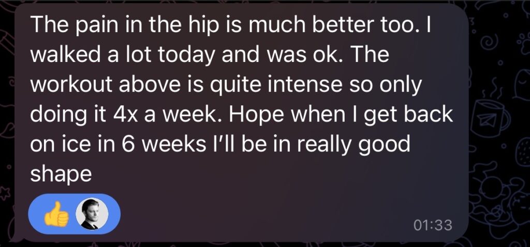Click the 01:33 message timestamp
The image size is (530, 247).
(433, 225)
